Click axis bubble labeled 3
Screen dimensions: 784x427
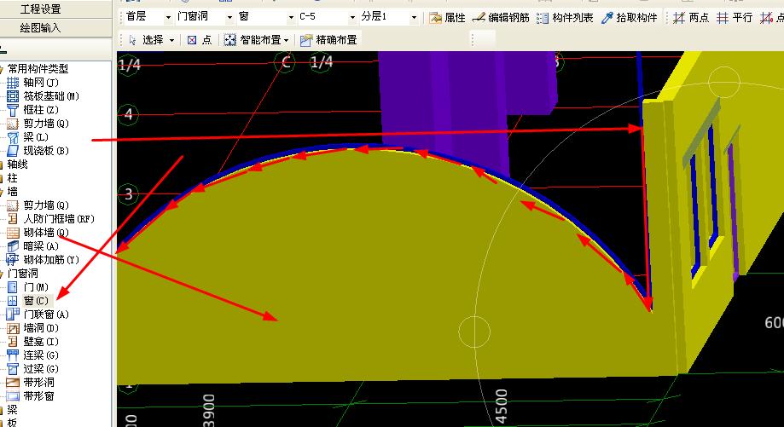pos(129,193)
